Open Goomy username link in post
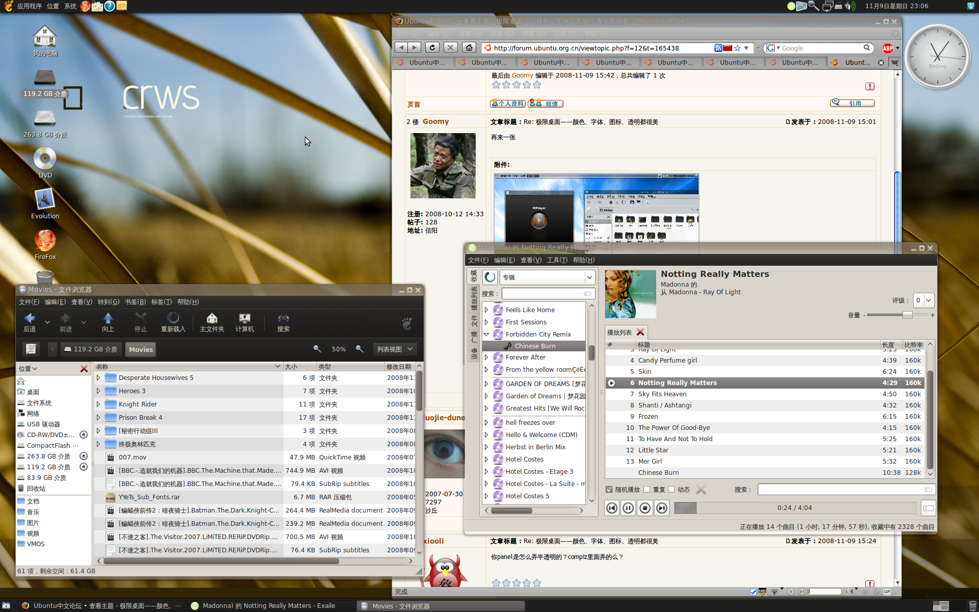The image size is (979, 612). 435,121
